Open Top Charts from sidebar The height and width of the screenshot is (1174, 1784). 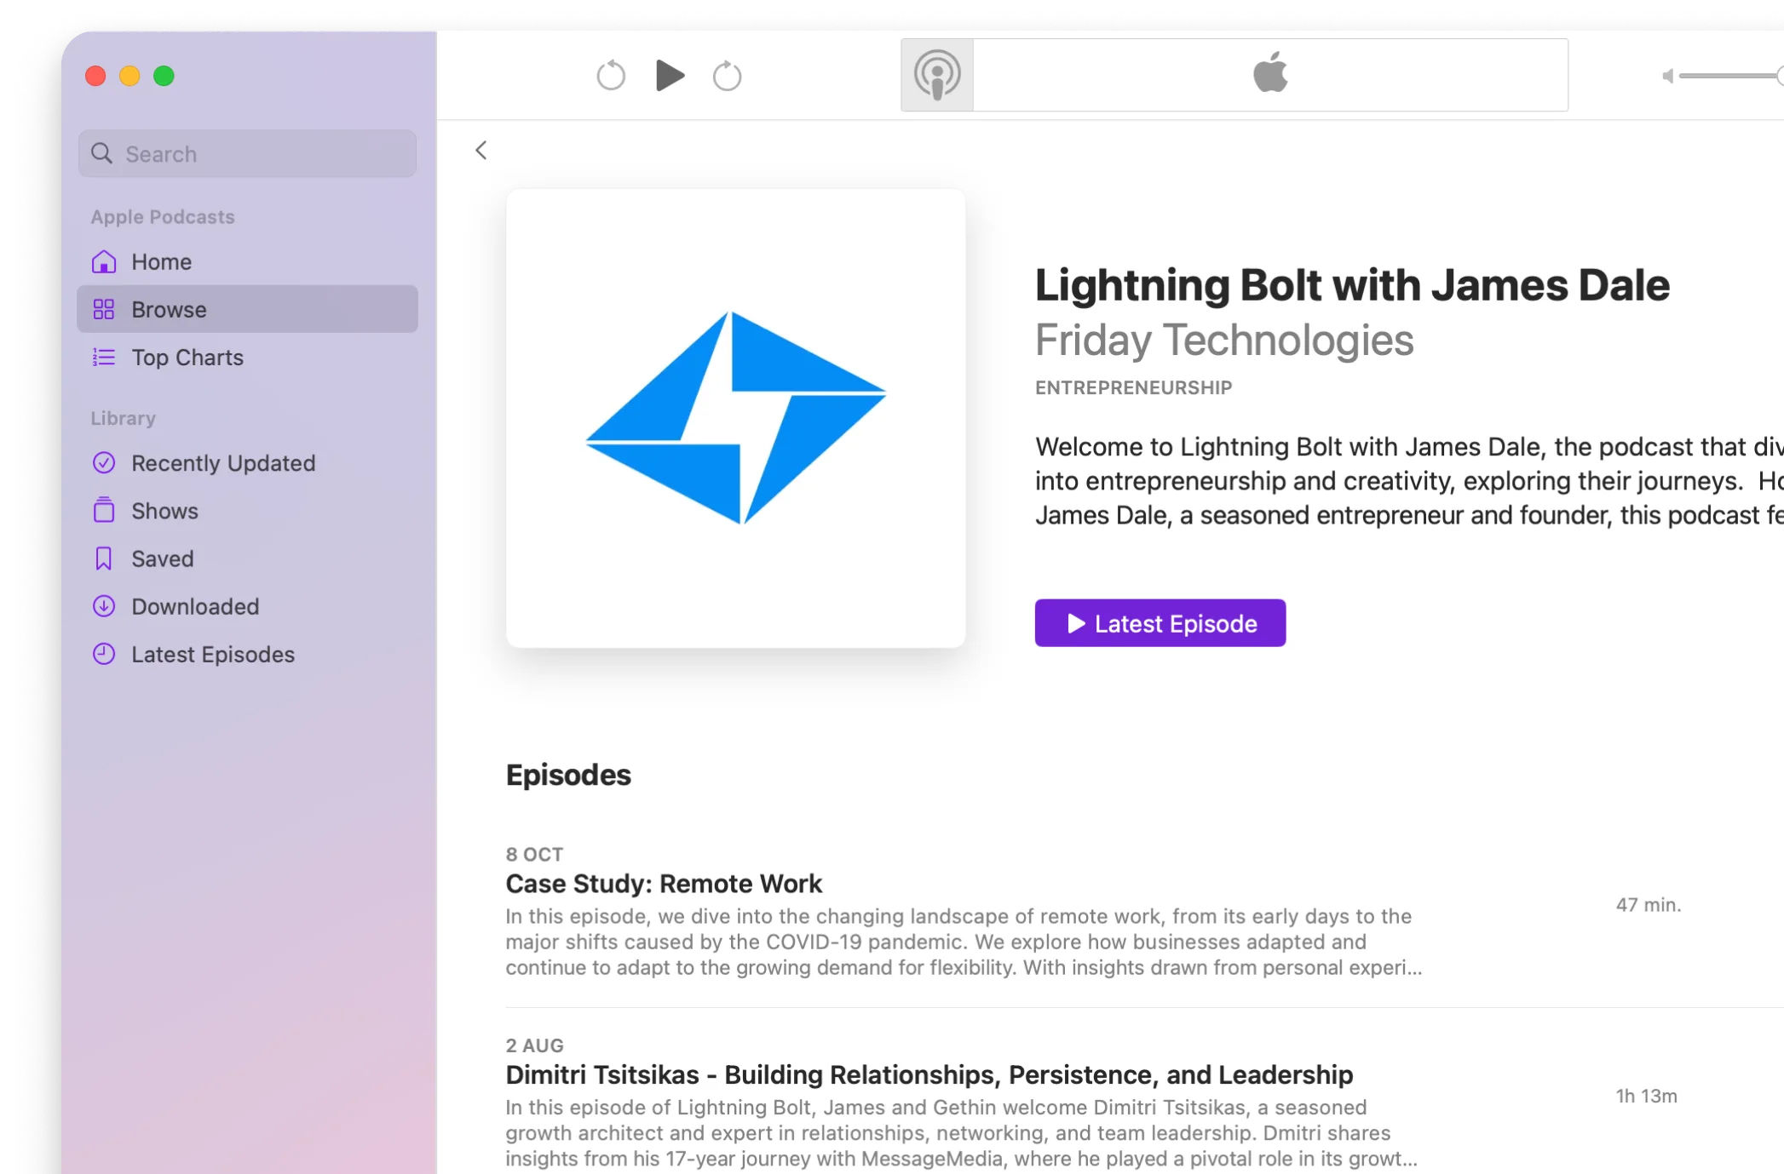point(187,358)
